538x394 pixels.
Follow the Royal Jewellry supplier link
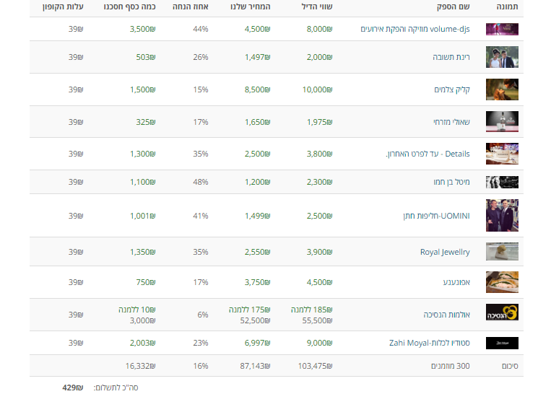coord(445,252)
